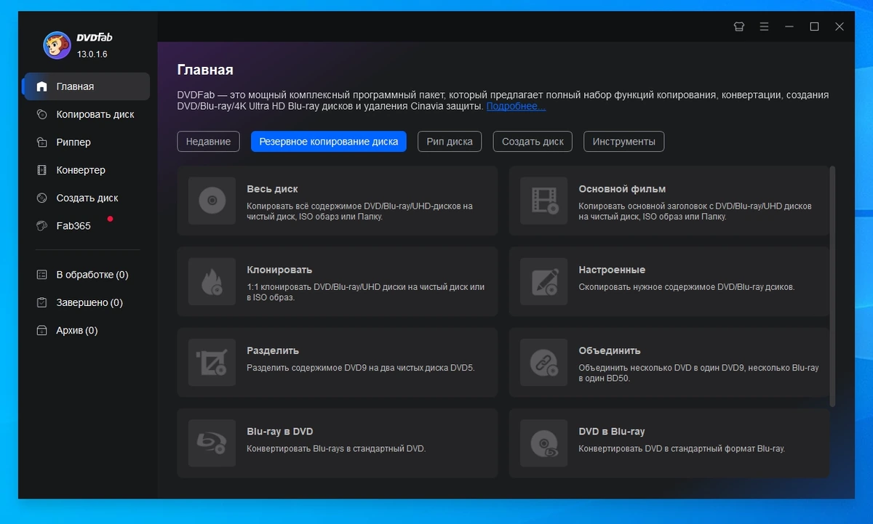The image size is (873, 524).
Task: Click the vertical scrollbar of the mode list
Action: pos(832,286)
